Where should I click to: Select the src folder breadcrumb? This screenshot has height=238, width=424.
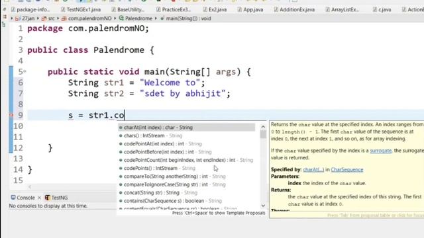click(48, 19)
